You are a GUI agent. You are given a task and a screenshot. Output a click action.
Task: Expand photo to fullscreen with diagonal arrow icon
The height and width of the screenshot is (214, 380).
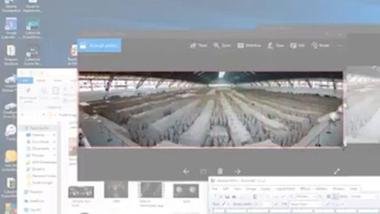point(337,171)
